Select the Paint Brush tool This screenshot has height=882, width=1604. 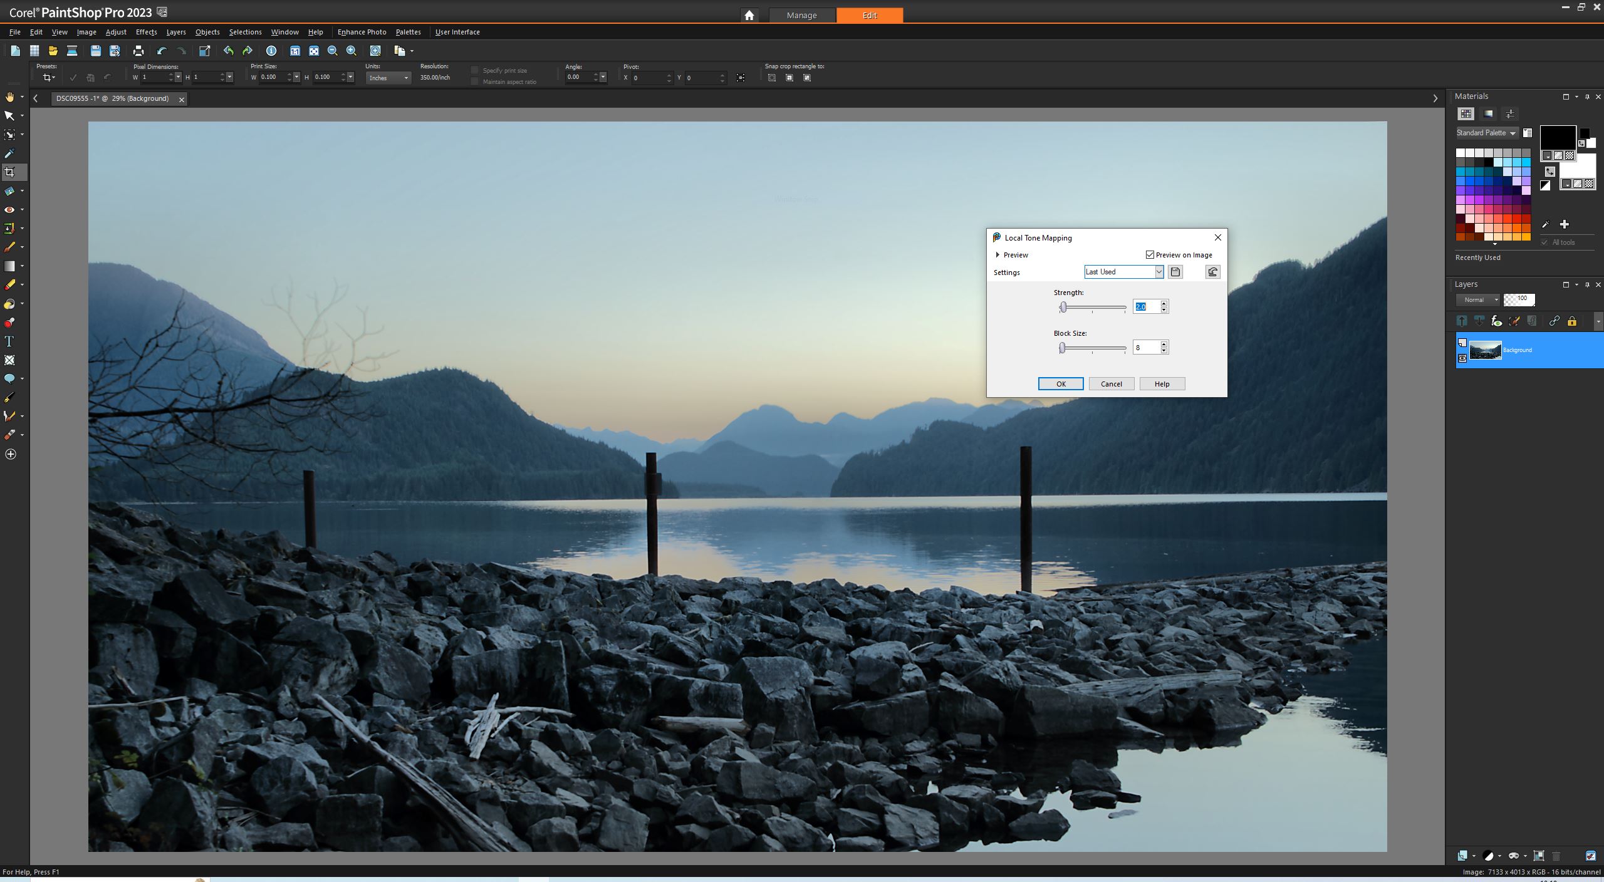[x=9, y=247]
